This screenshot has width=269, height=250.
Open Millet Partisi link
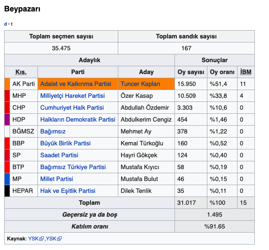[x=57, y=179]
